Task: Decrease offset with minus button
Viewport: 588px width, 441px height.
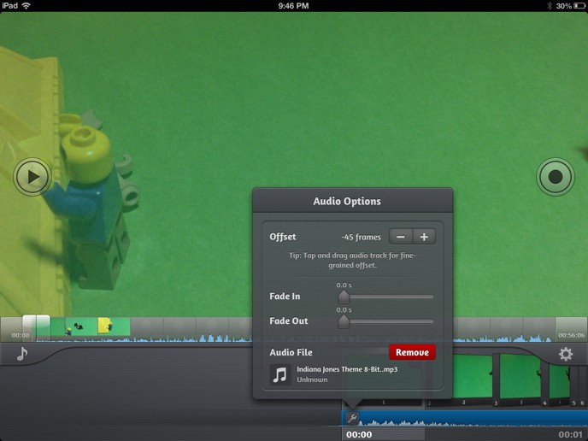Action: pyautogui.click(x=401, y=237)
